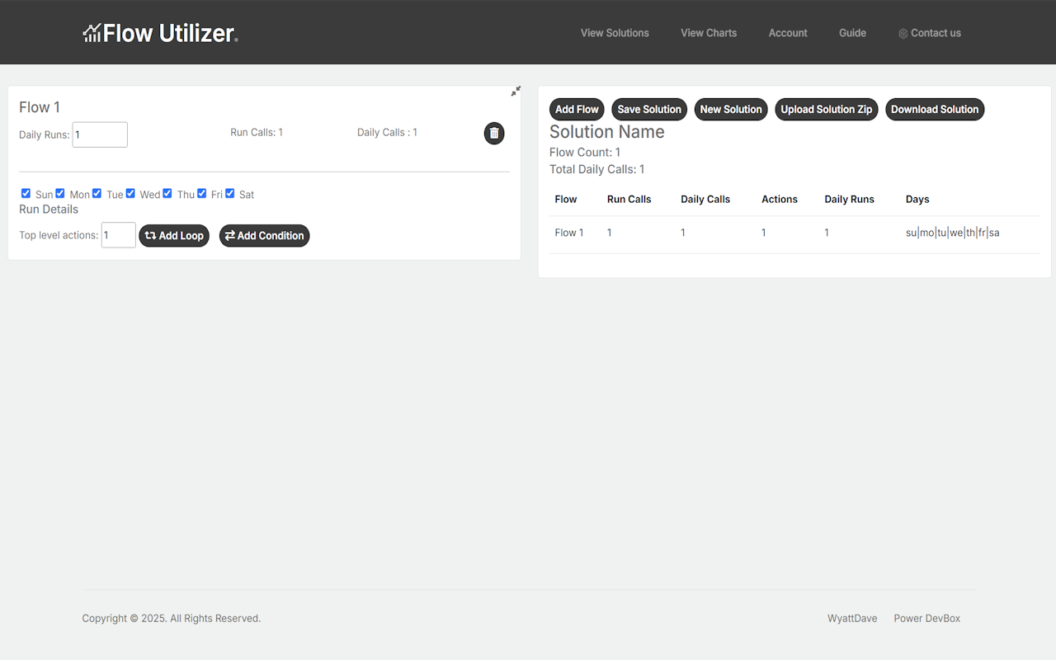Viewport: 1056px width, 660px height.
Task: Open View Solutions menu item
Action: [x=615, y=33]
